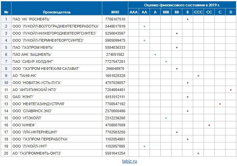
Task: Select the cell ОАО `НЗНП`
Action: (57, 97)
